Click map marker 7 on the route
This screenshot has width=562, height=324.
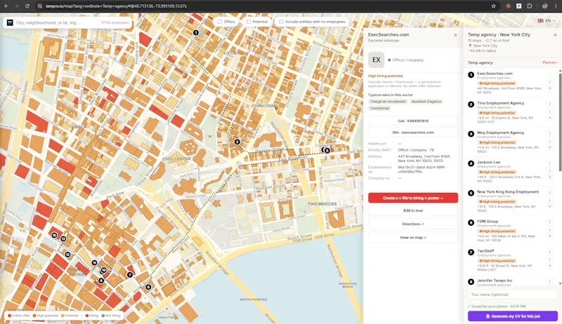click(130, 275)
